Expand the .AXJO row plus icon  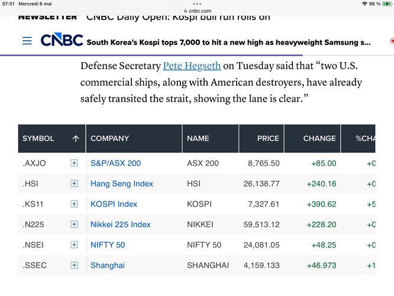(x=74, y=163)
